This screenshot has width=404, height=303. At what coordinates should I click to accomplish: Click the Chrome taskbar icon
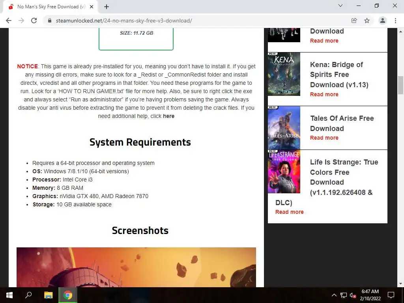pyautogui.click(x=68, y=295)
